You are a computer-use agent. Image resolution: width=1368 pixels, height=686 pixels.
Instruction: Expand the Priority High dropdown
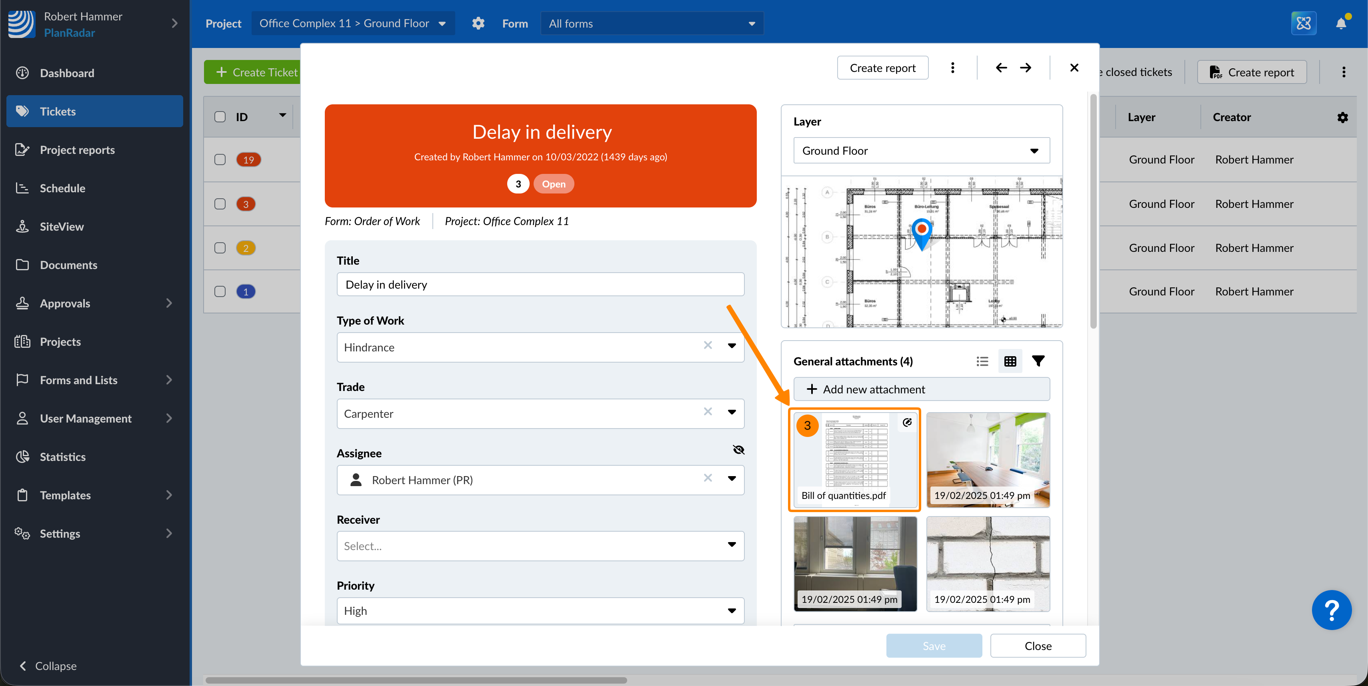(540, 611)
